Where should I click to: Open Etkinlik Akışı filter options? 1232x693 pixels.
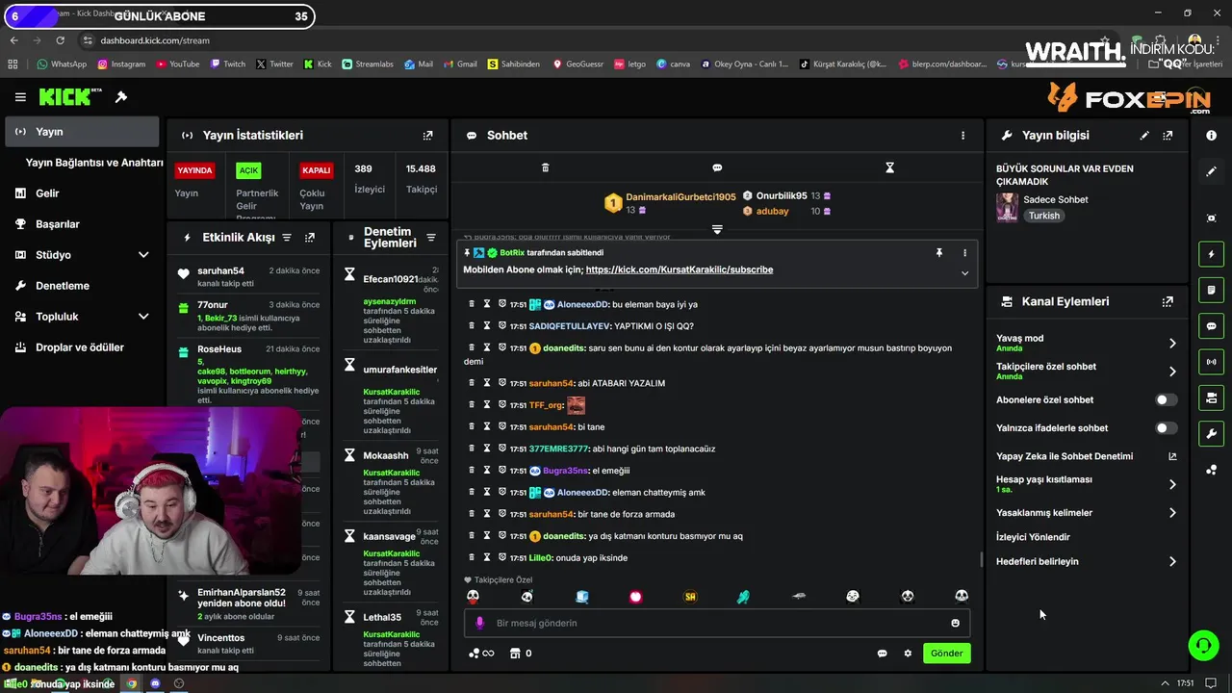286,238
